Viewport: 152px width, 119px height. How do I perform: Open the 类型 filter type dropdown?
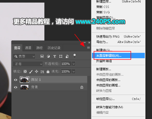(x=24, y=56)
